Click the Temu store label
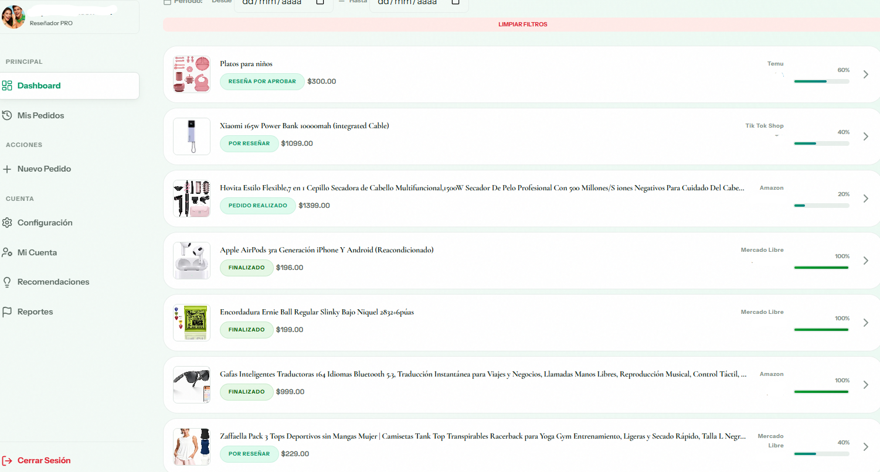This screenshot has width=880, height=472. [775, 64]
